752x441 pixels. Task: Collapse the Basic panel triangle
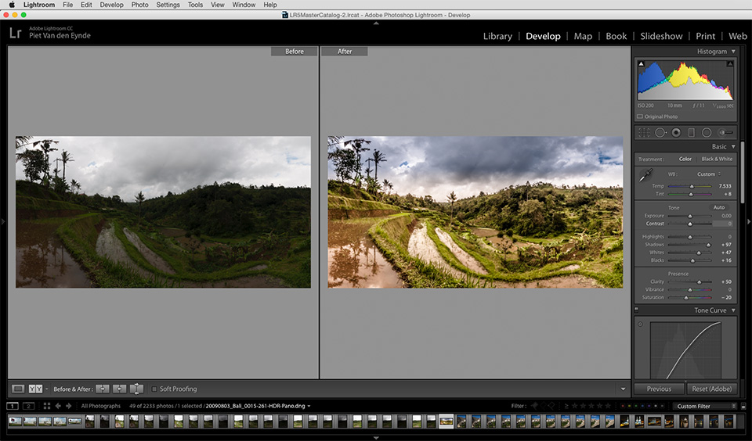733,146
